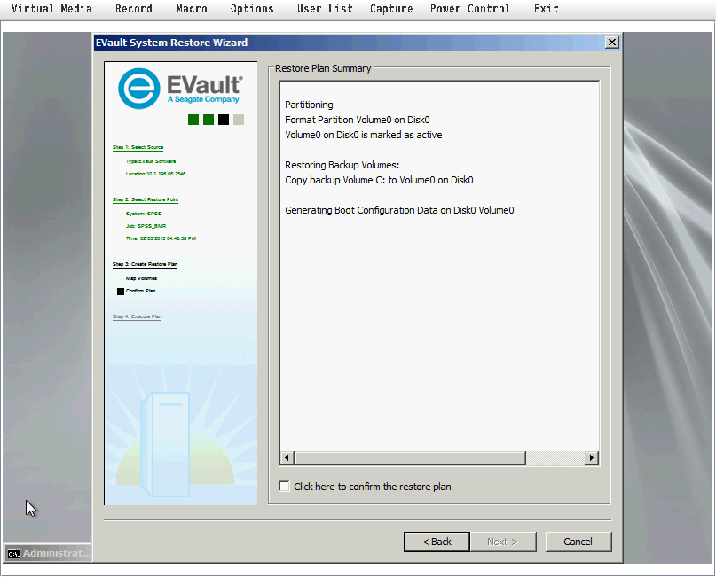This screenshot has height=577, width=716.
Task: Click the Administrator command prompt taskbar button
Action: [48, 553]
